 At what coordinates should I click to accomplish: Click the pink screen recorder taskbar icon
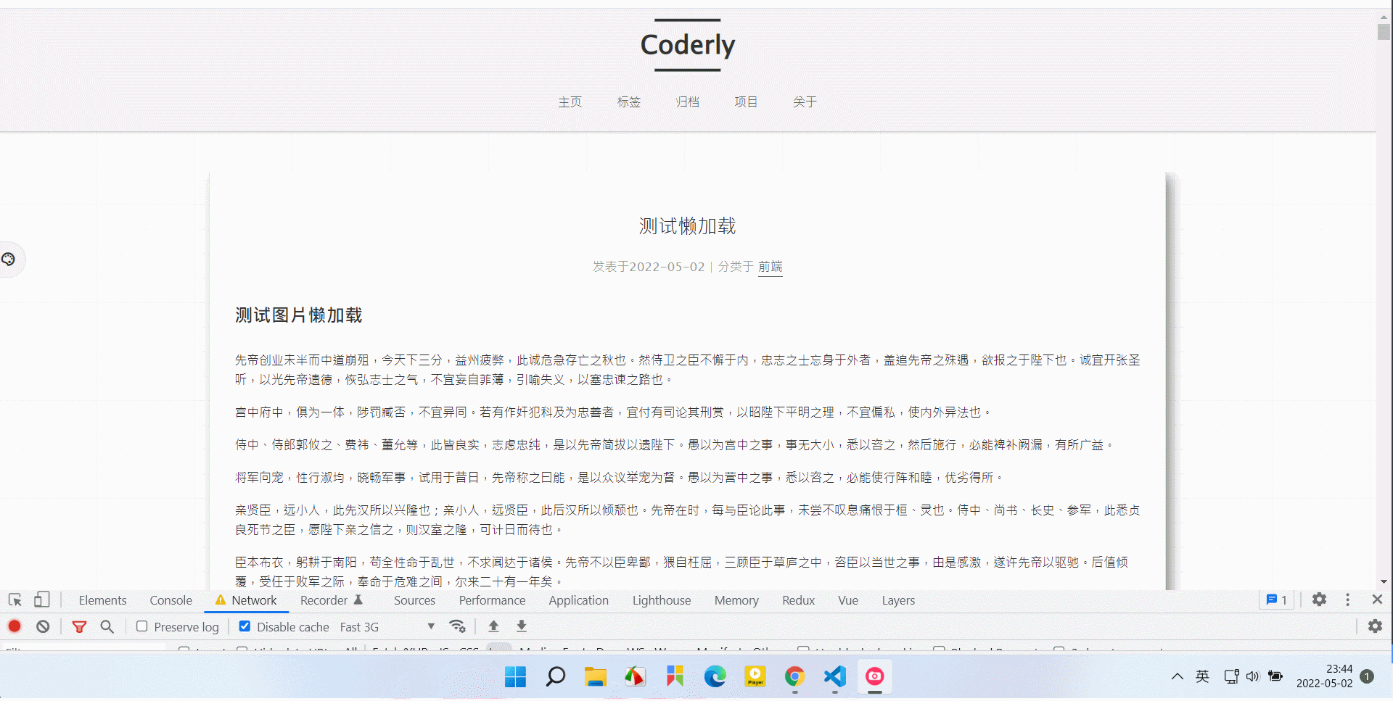coord(875,677)
